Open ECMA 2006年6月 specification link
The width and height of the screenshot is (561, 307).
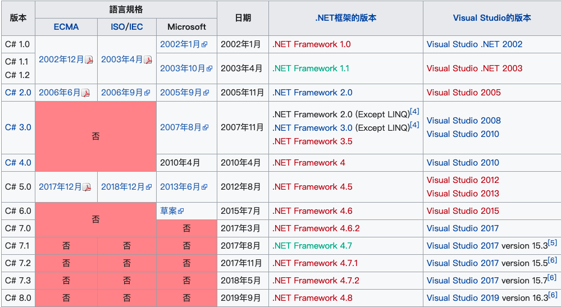tap(60, 93)
